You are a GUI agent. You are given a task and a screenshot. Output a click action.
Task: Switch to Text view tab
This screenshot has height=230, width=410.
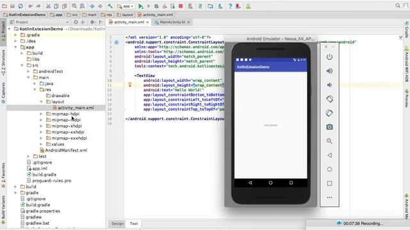[134, 224]
